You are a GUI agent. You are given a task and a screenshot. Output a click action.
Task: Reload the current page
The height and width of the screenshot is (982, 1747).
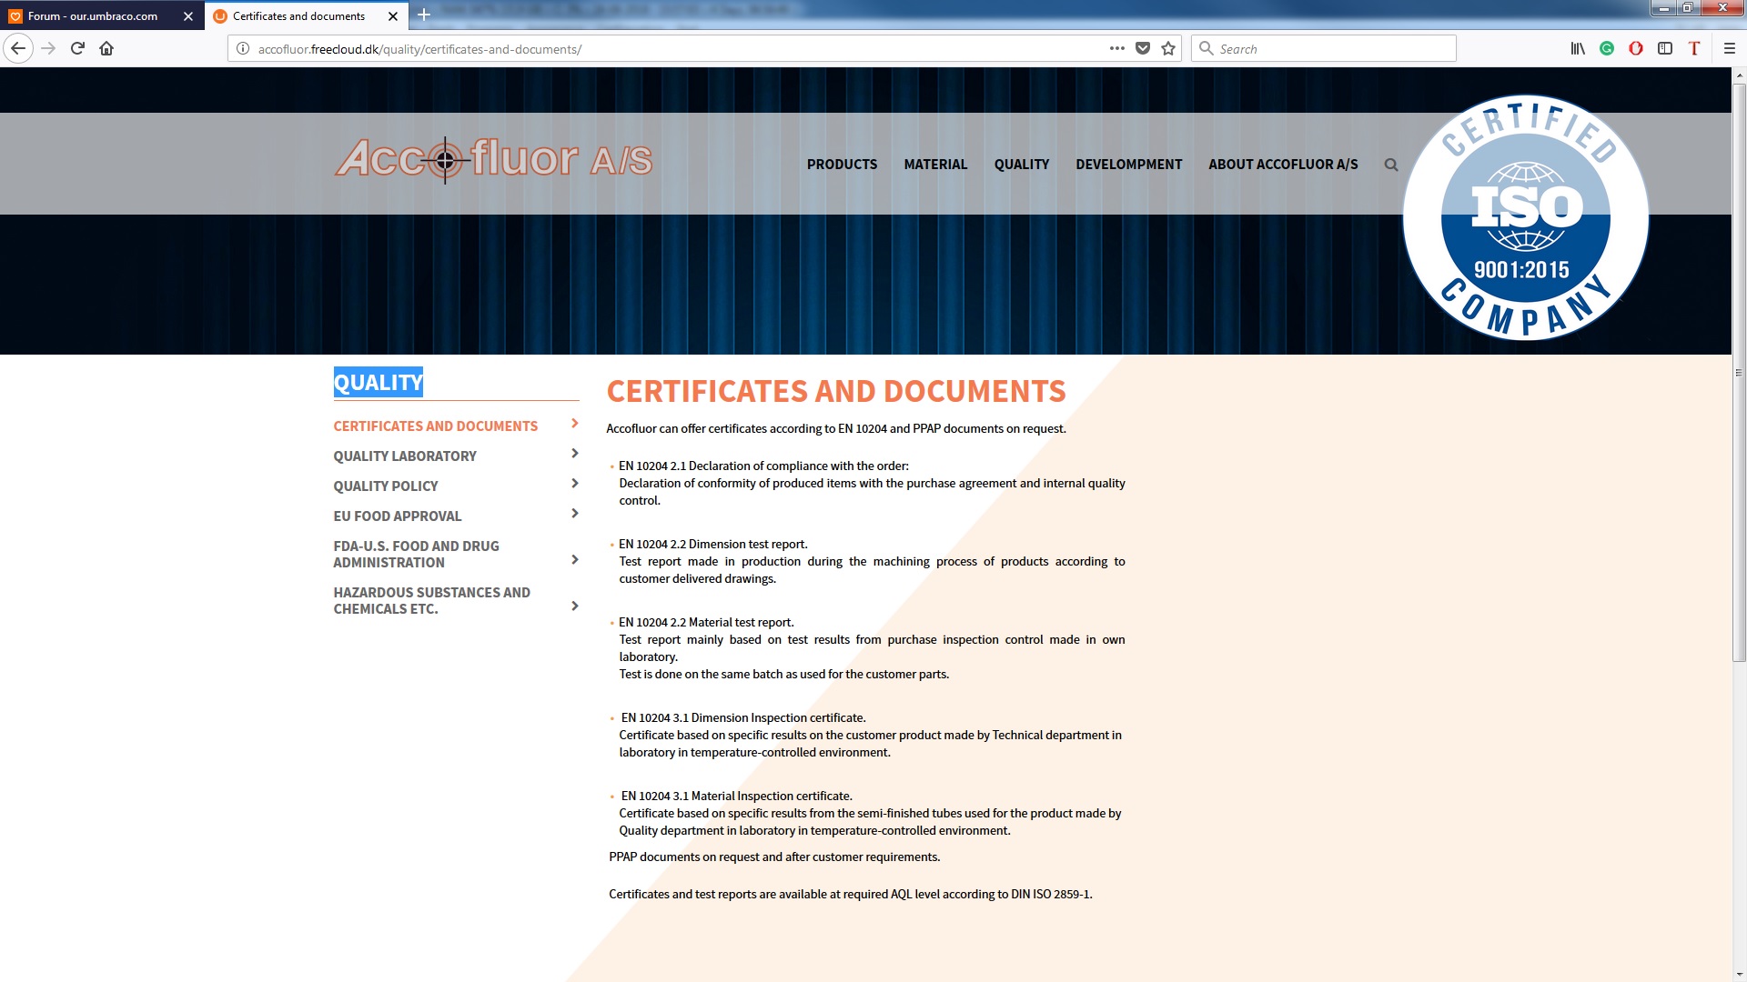coord(77,48)
